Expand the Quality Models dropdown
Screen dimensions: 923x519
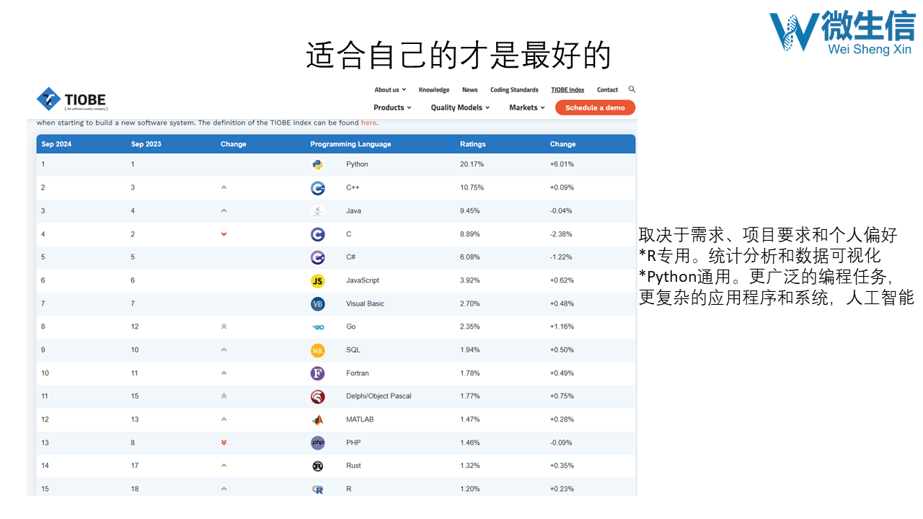tap(461, 107)
